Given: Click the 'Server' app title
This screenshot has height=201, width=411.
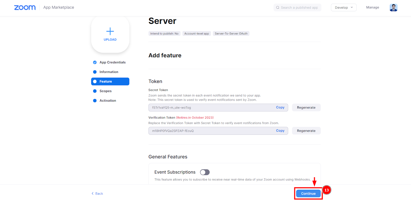Looking at the screenshot, I should (x=162, y=21).
